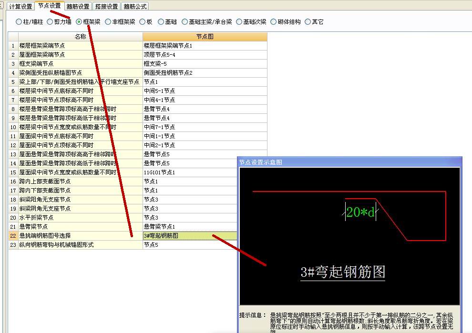472x333 pixels.
Task: Select the 基础 radio option
Action: (161, 21)
